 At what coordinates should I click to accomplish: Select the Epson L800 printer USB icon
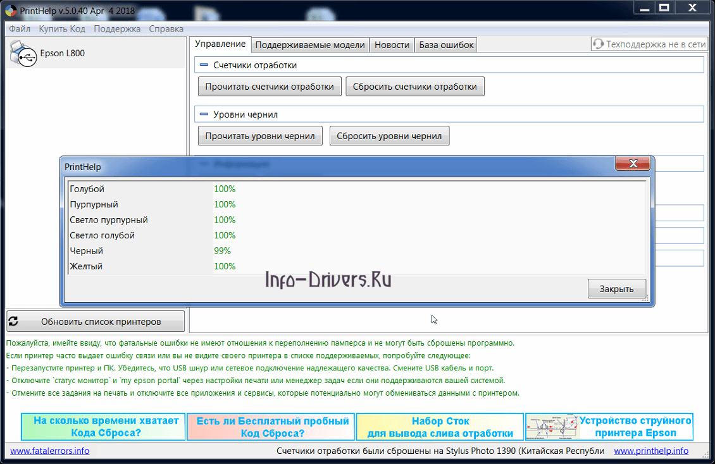pyautogui.click(x=23, y=54)
